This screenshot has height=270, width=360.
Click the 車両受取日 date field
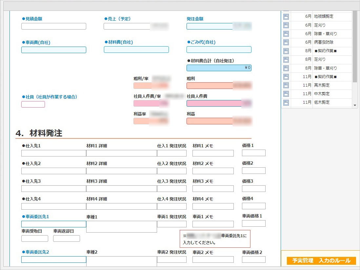35,239
